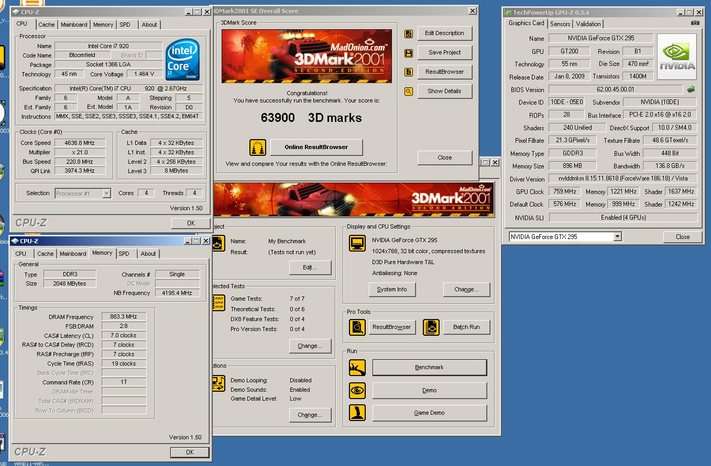Click the Save Project floppy icon
This screenshot has height=466, width=711.
[x=409, y=53]
